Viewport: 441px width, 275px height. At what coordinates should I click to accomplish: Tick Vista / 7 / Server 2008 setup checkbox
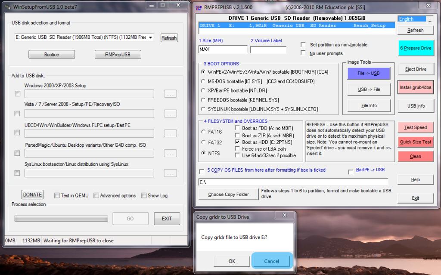[x=17, y=113]
